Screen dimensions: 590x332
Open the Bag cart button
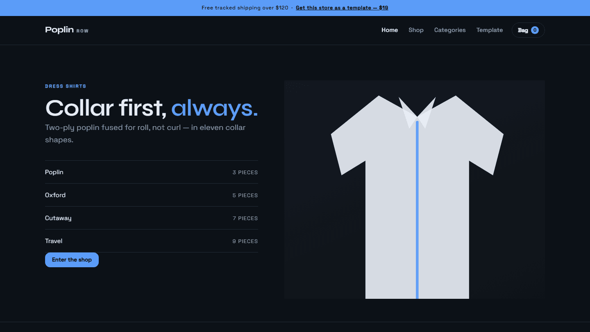tap(528, 30)
